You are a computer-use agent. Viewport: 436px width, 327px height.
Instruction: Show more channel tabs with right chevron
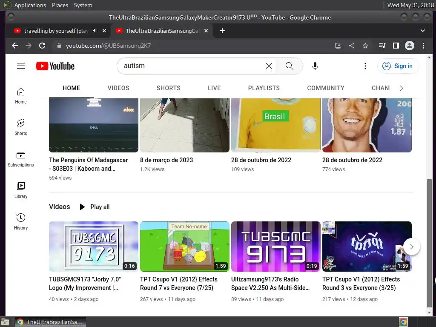click(x=401, y=88)
